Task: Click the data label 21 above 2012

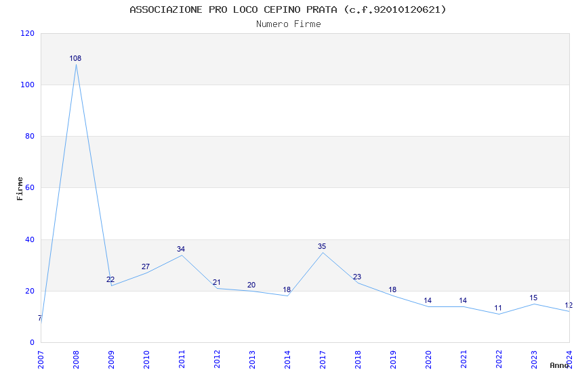Action: (217, 282)
